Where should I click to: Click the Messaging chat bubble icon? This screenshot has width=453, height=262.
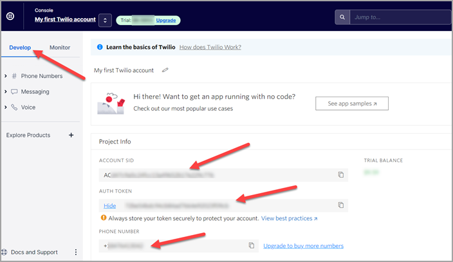(x=14, y=91)
